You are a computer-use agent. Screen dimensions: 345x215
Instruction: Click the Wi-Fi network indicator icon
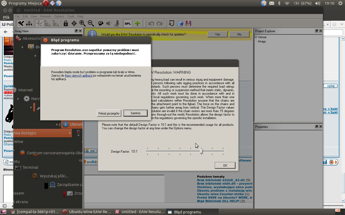pos(287,3)
